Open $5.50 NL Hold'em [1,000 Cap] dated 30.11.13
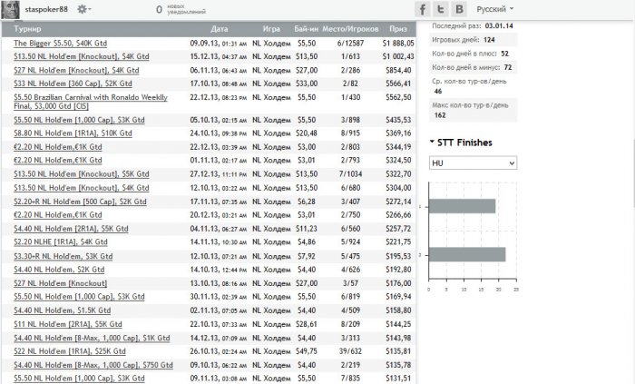Image resolution: width=635 pixels, height=384 pixels. [79, 297]
